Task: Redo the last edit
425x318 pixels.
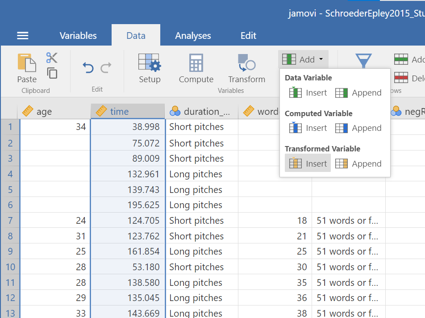Action: [x=106, y=68]
